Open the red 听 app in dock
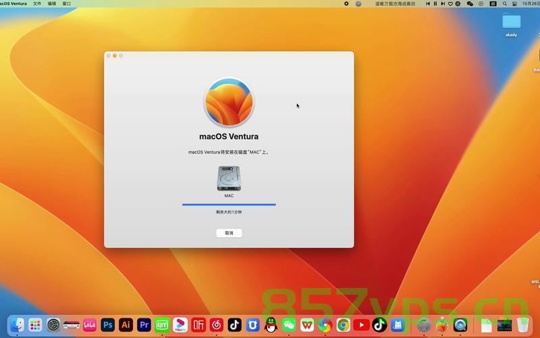540x338 pixels. tap(198, 325)
